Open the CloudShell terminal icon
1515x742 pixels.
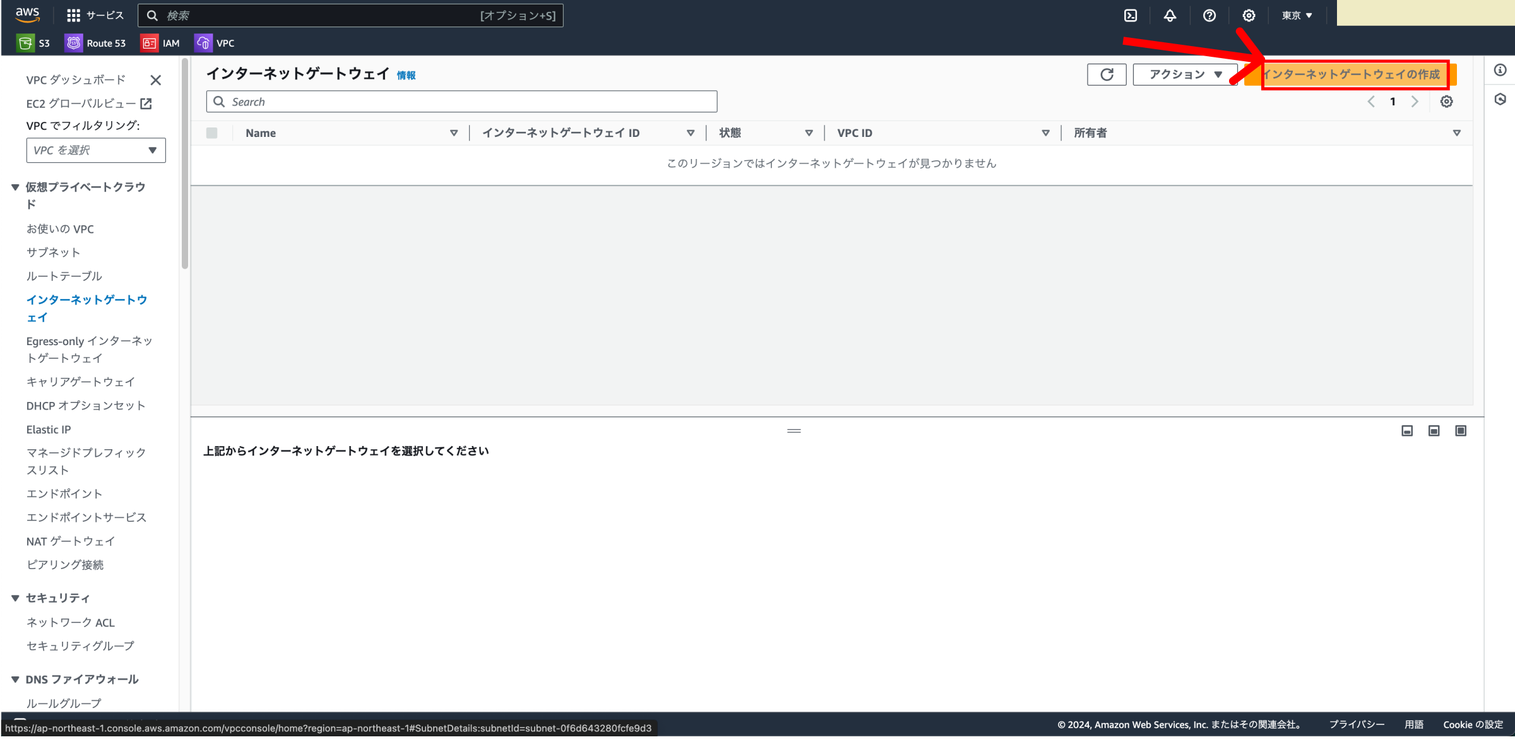pyautogui.click(x=1130, y=15)
